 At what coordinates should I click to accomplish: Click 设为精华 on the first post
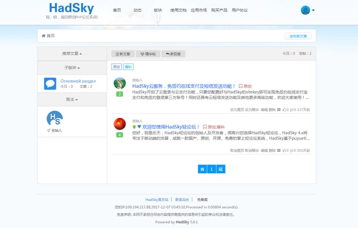[252, 110]
